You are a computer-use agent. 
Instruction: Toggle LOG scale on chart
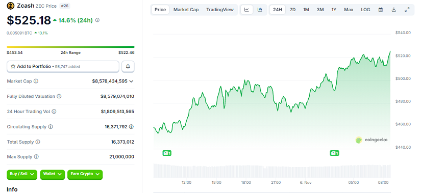[x=365, y=10]
